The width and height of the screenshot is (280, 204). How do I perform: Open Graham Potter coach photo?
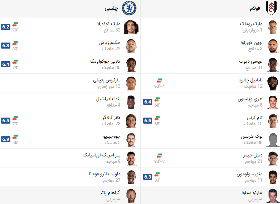[x=130, y=196]
